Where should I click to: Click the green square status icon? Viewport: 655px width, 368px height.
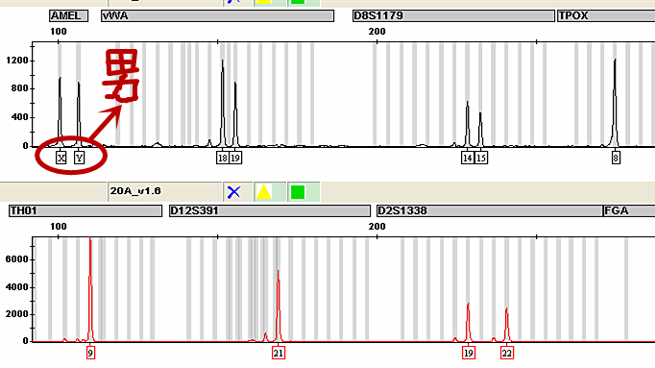[298, 192]
